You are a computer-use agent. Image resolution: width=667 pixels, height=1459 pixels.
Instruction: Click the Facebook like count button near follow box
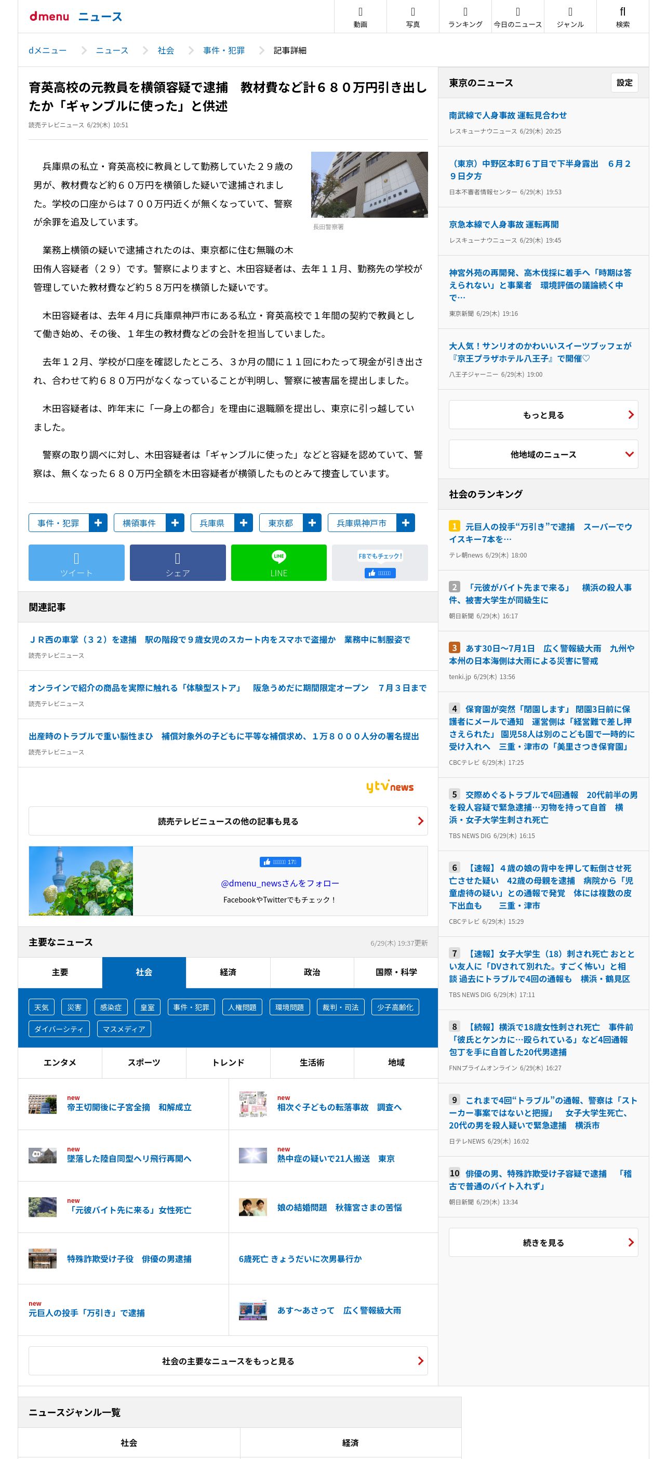pos(281,862)
